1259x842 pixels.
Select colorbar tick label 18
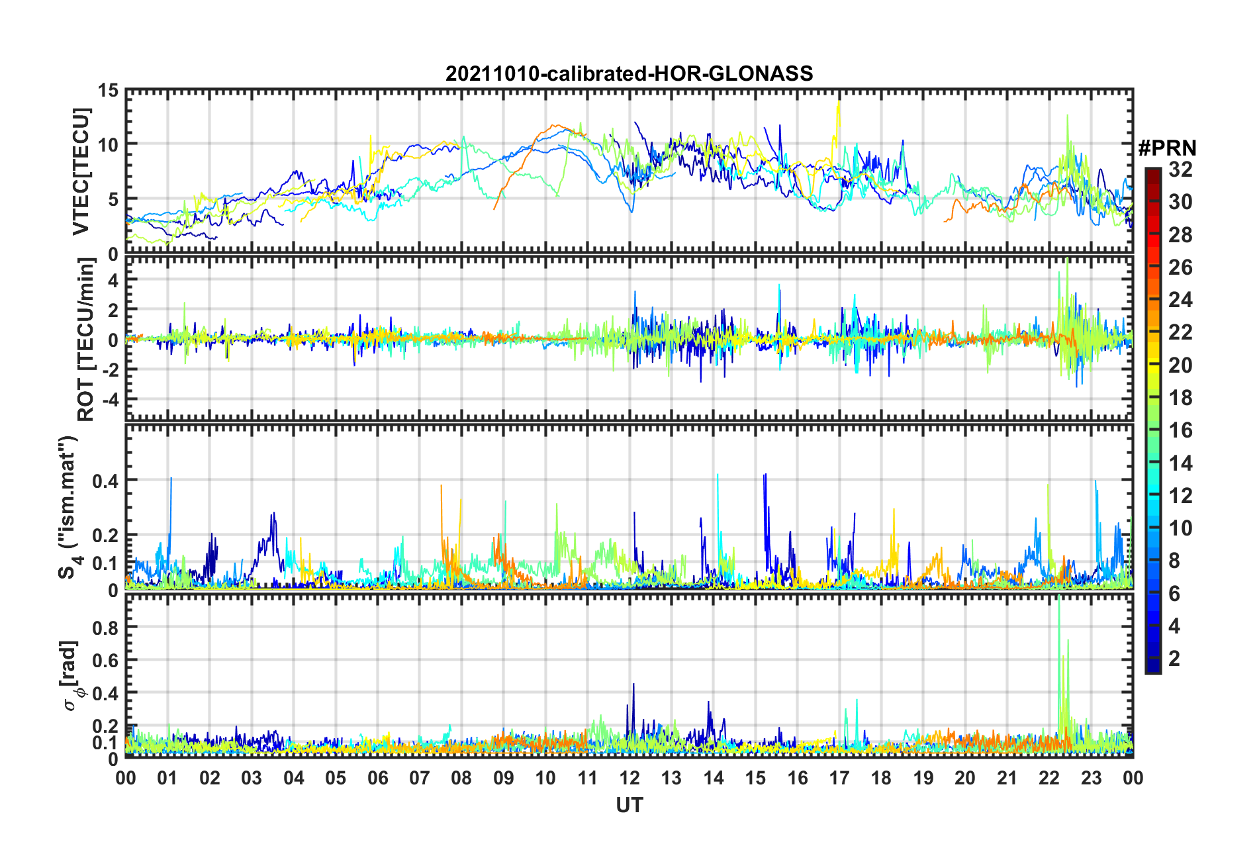coord(1180,398)
